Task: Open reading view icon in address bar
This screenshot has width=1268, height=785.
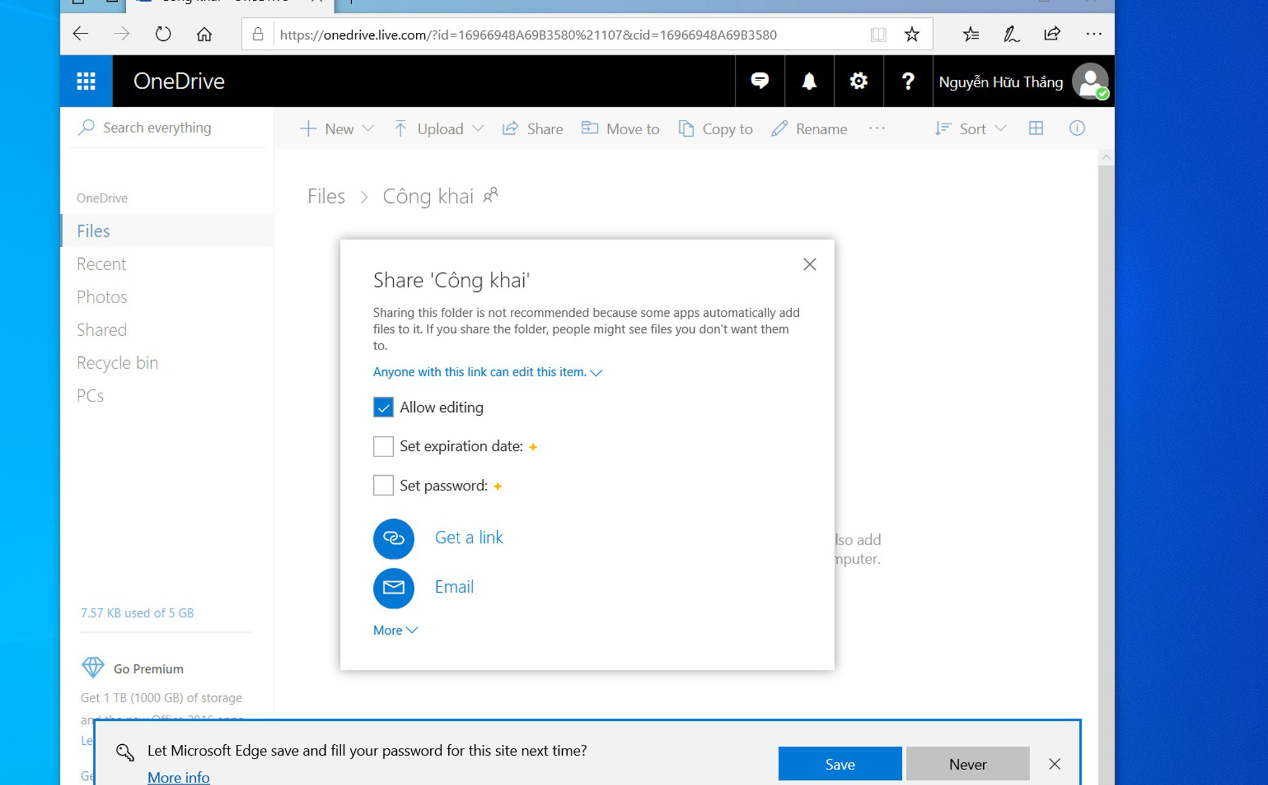Action: click(878, 35)
